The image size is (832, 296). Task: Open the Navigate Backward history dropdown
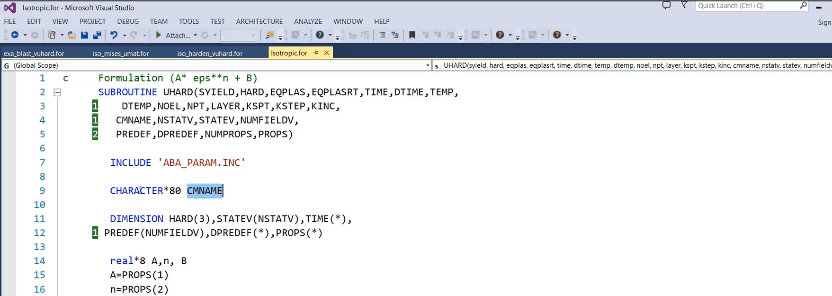(x=25, y=35)
